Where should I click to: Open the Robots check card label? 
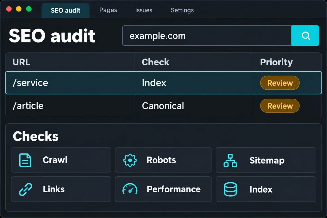tap(161, 160)
